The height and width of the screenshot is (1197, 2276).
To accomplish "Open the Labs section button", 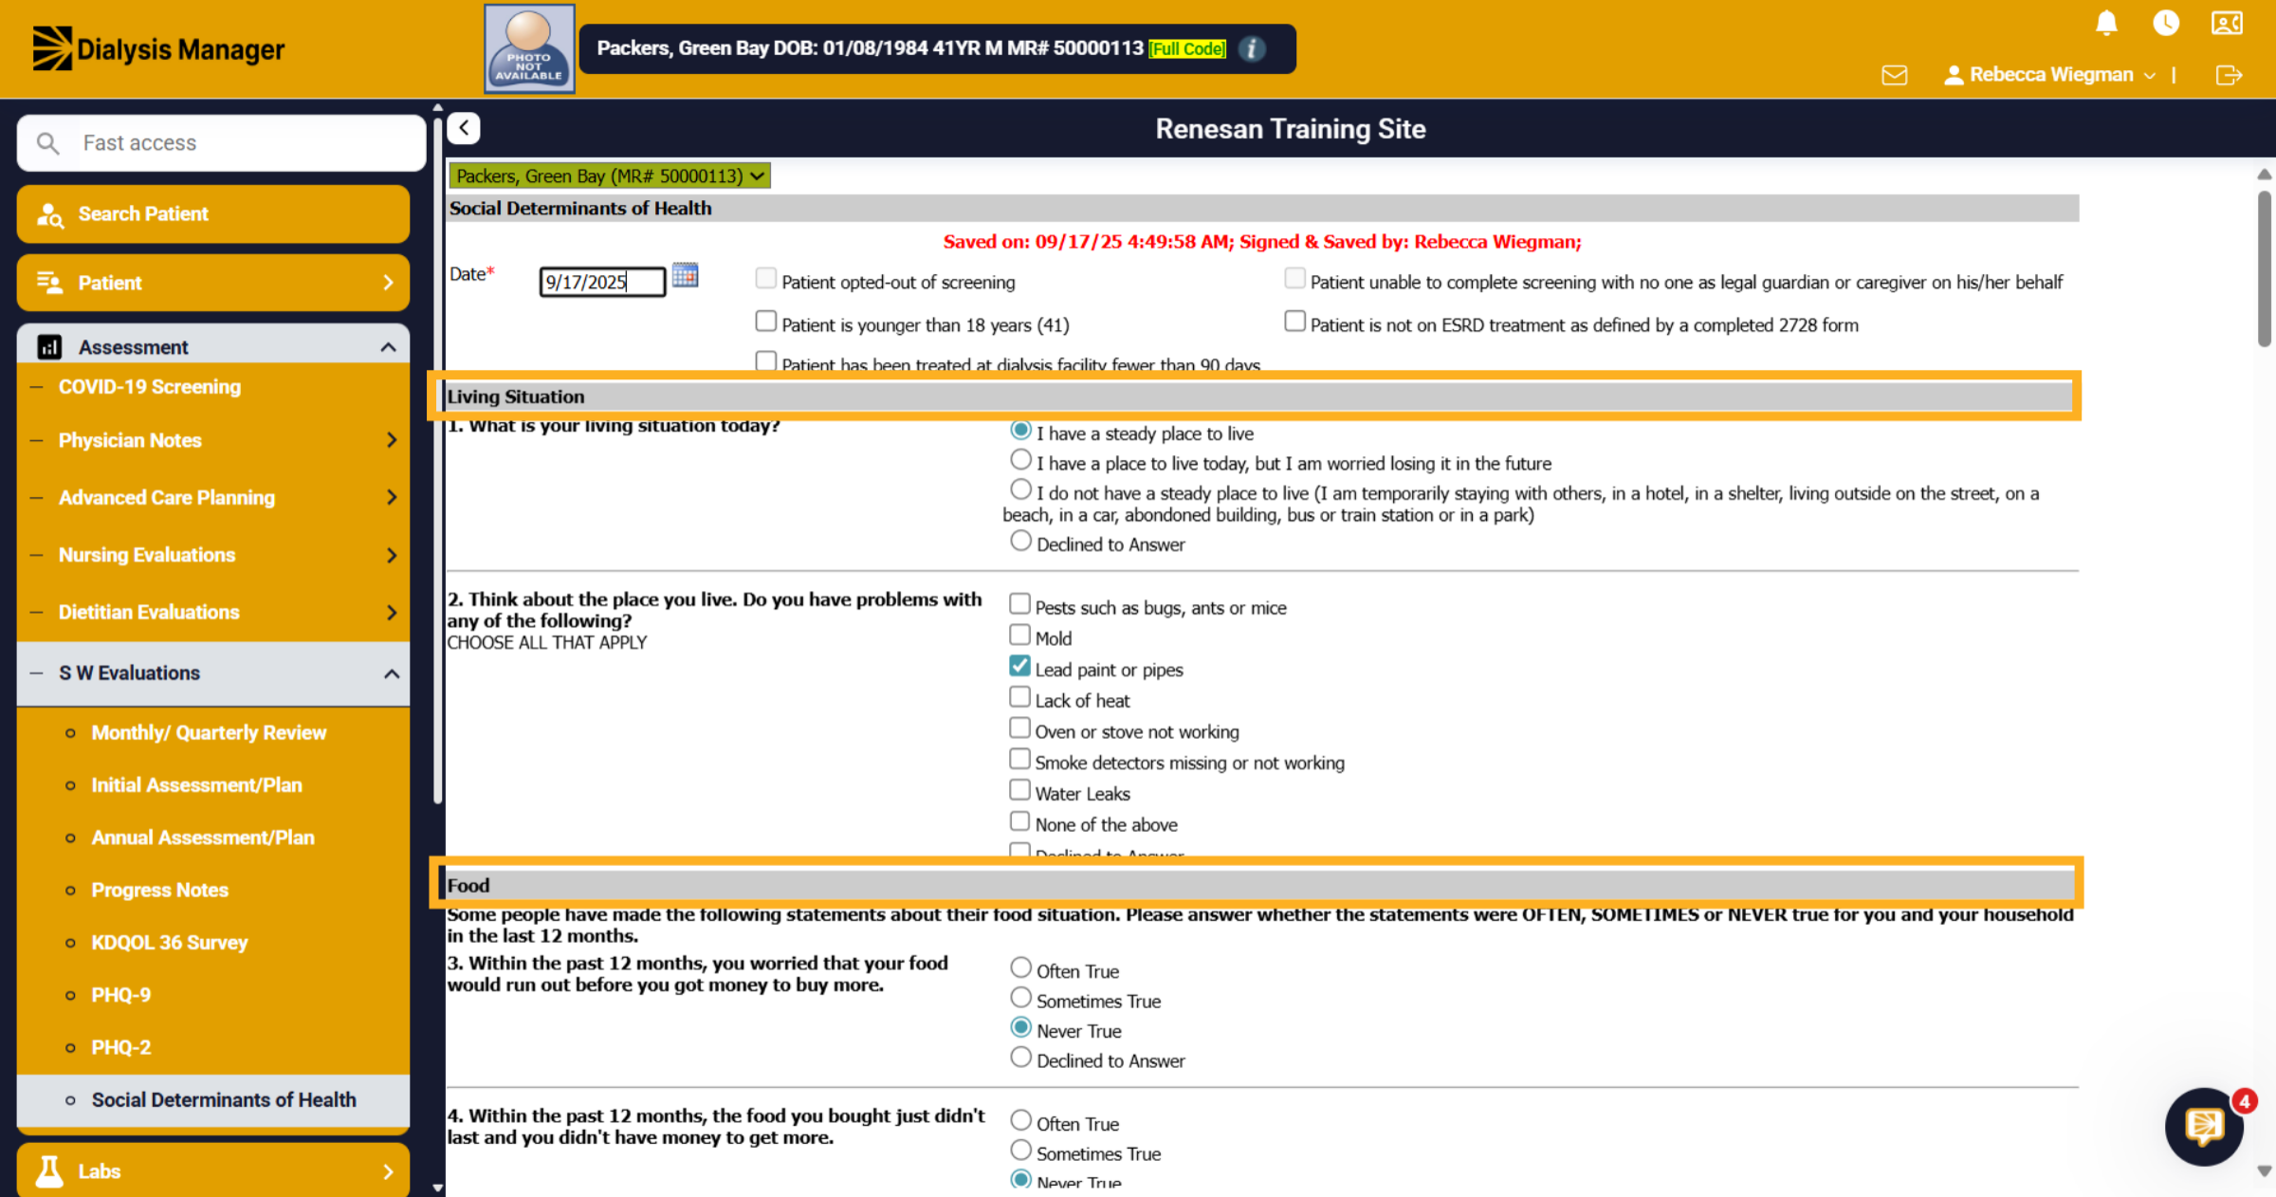I will coord(213,1170).
